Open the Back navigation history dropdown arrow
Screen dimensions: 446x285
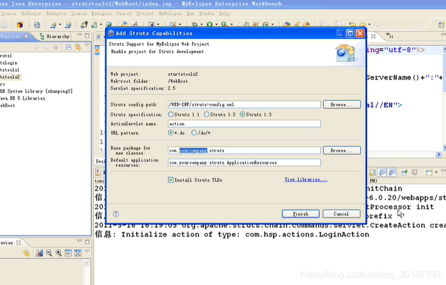click(x=369, y=25)
